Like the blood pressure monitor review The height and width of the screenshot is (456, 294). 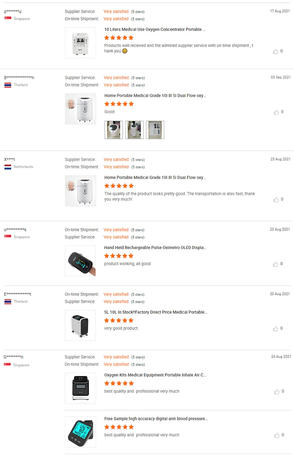click(276, 435)
